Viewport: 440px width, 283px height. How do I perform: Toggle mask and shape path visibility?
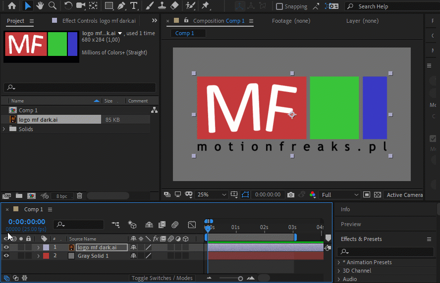pos(245,194)
